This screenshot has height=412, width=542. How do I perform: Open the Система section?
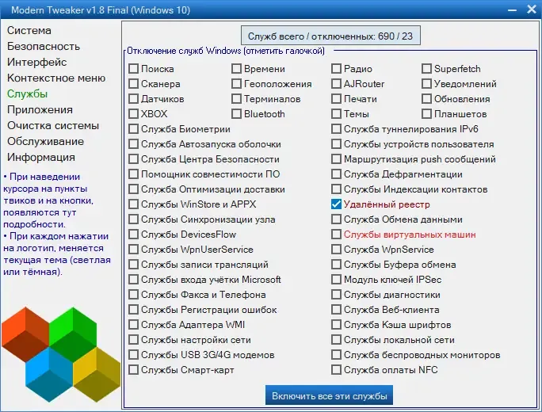point(29,30)
